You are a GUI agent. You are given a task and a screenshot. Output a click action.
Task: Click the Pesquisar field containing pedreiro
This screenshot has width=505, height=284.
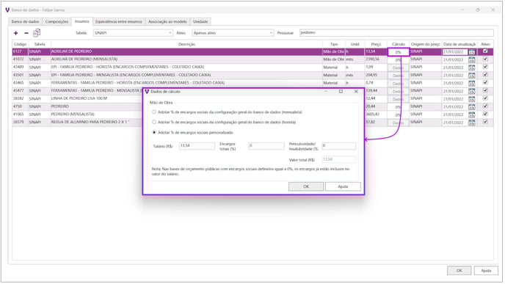tap(396, 32)
